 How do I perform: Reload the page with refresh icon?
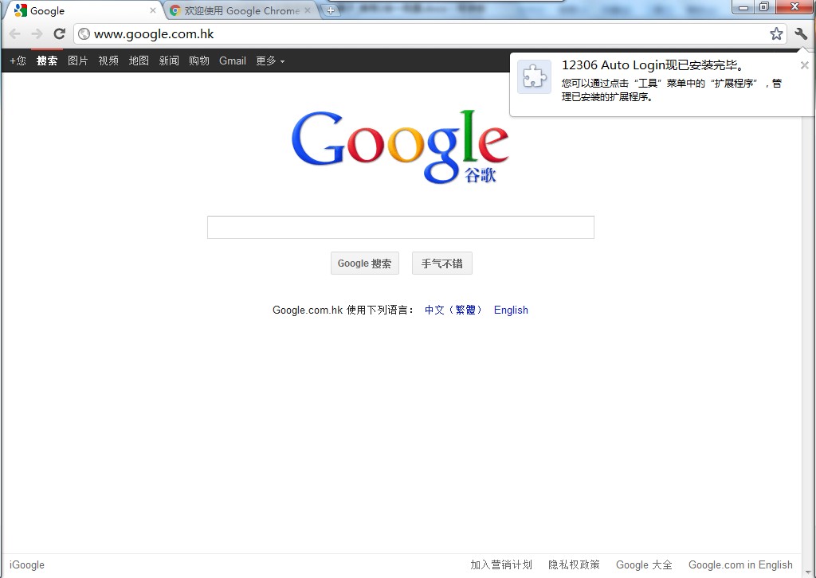click(59, 33)
